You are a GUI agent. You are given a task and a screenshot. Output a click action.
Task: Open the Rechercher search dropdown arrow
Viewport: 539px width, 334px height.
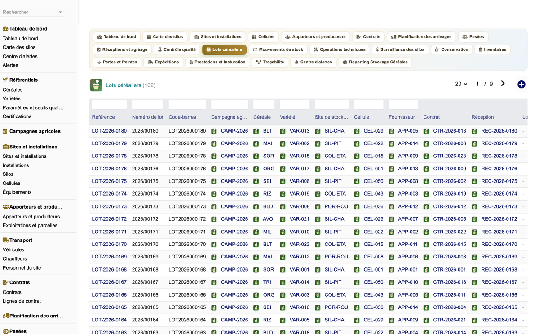(60, 13)
